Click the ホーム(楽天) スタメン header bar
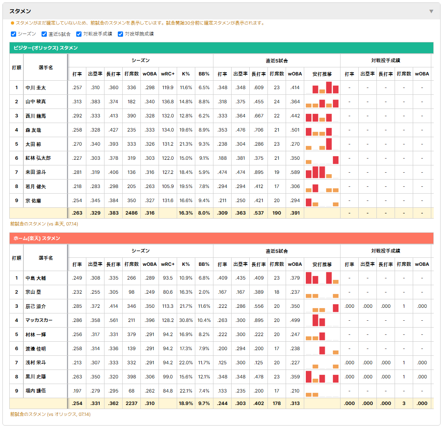Viewport: 443px width, 428px height. click(221, 238)
